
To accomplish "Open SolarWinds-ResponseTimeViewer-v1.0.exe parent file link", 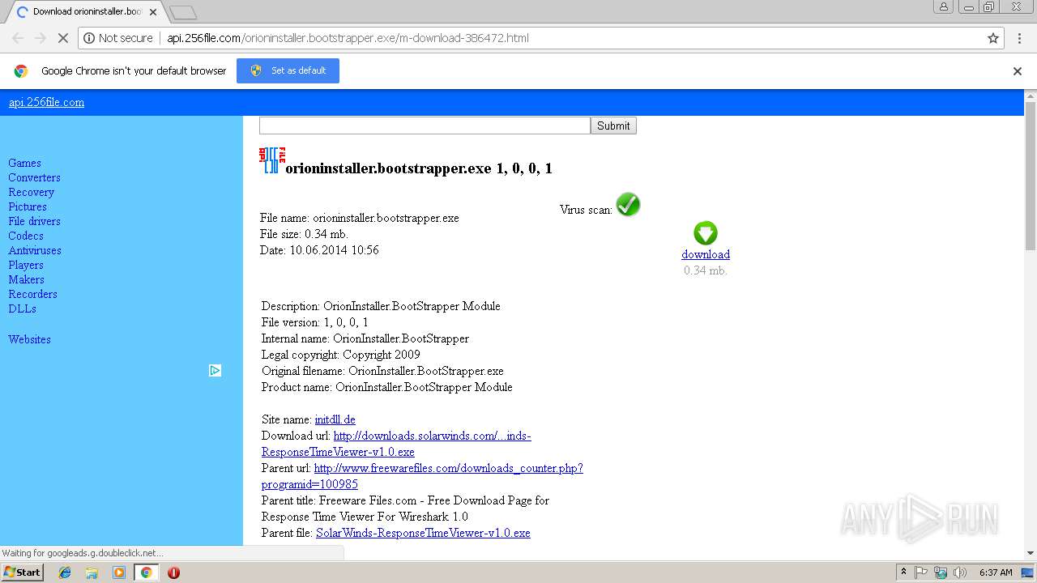I will [x=423, y=533].
